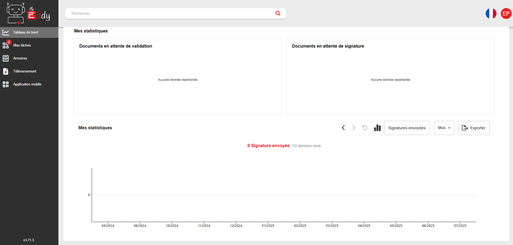Viewport: 513px width, 245px height.
Task: Open the EP user profile avatar
Action: coord(506,14)
